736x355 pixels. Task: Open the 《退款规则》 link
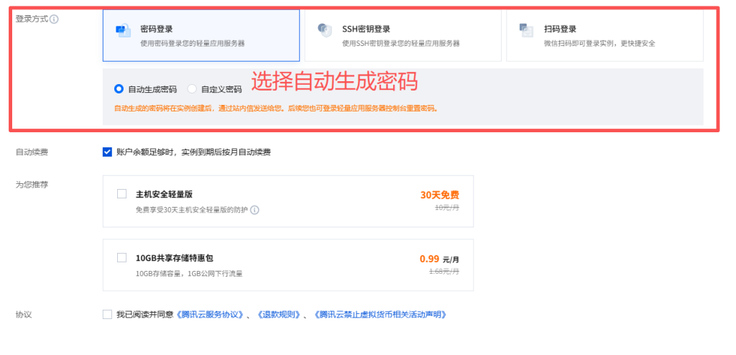pyautogui.click(x=278, y=314)
